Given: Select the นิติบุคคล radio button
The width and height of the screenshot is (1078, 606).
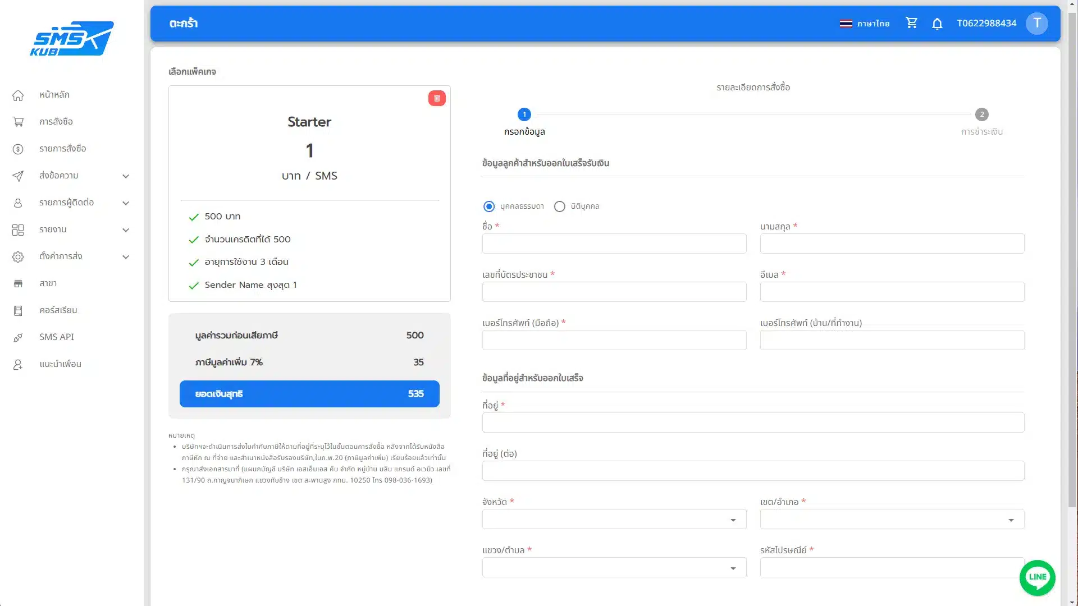Looking at the screenshot, I should coord(559,206).
